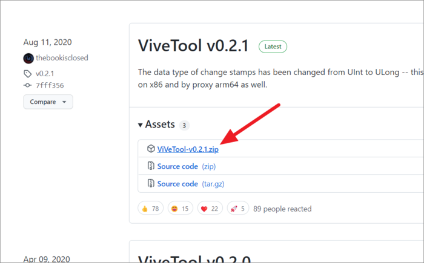Toggle the heart reaction with 22
Viewport: 424px width, 263px height.
[210, 208]
